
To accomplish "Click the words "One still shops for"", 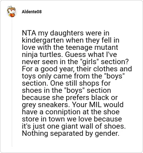I will pyautogui.click(x=80, y=83).
